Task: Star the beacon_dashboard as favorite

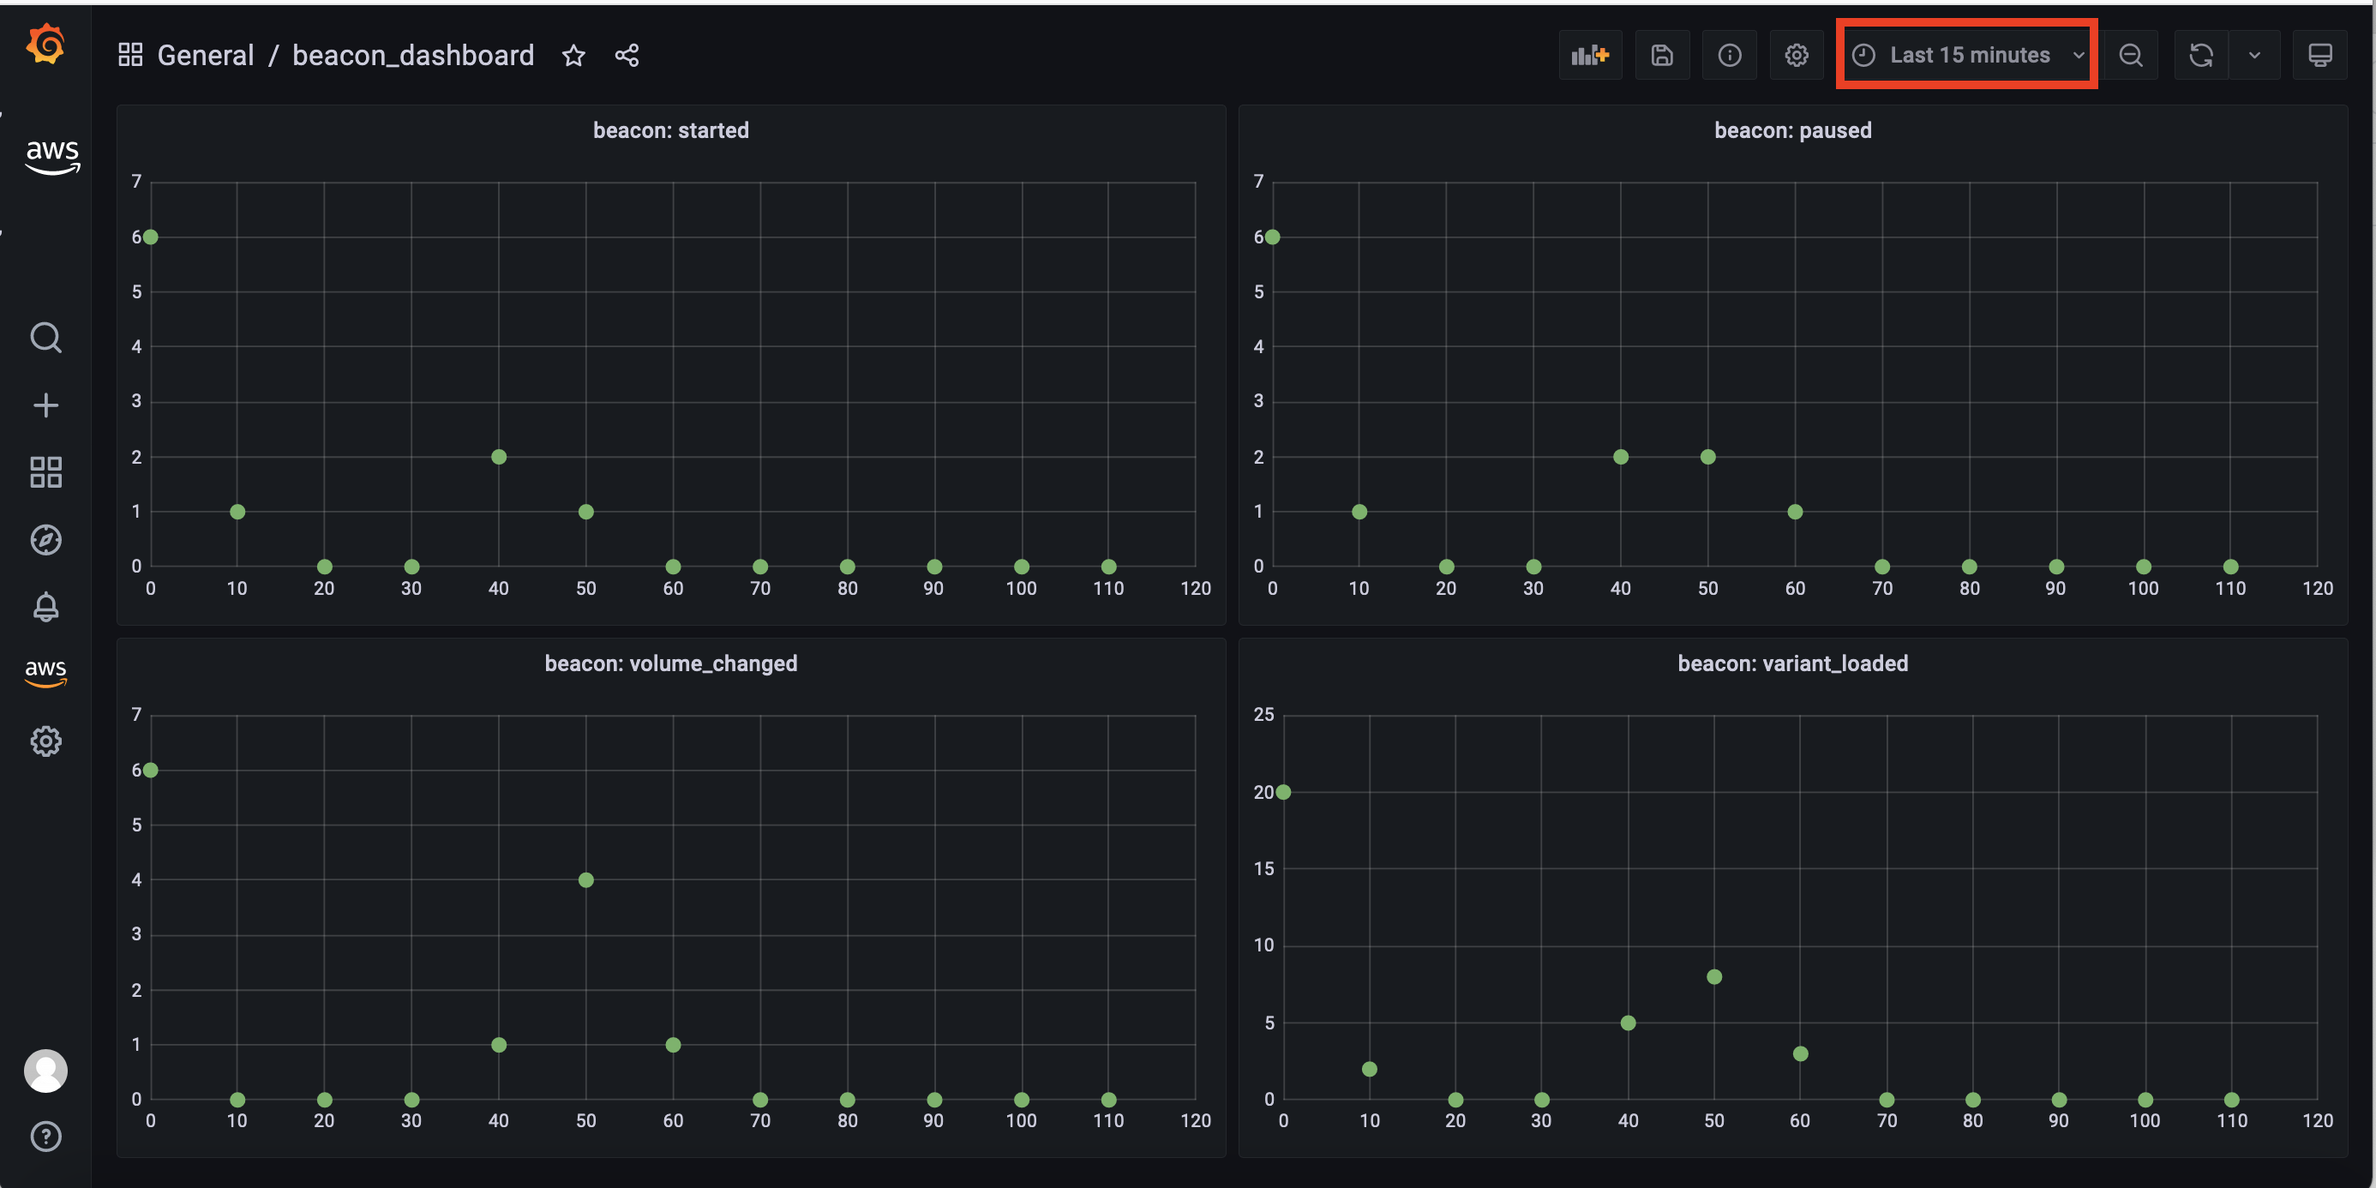Action: tap(573, 56)
